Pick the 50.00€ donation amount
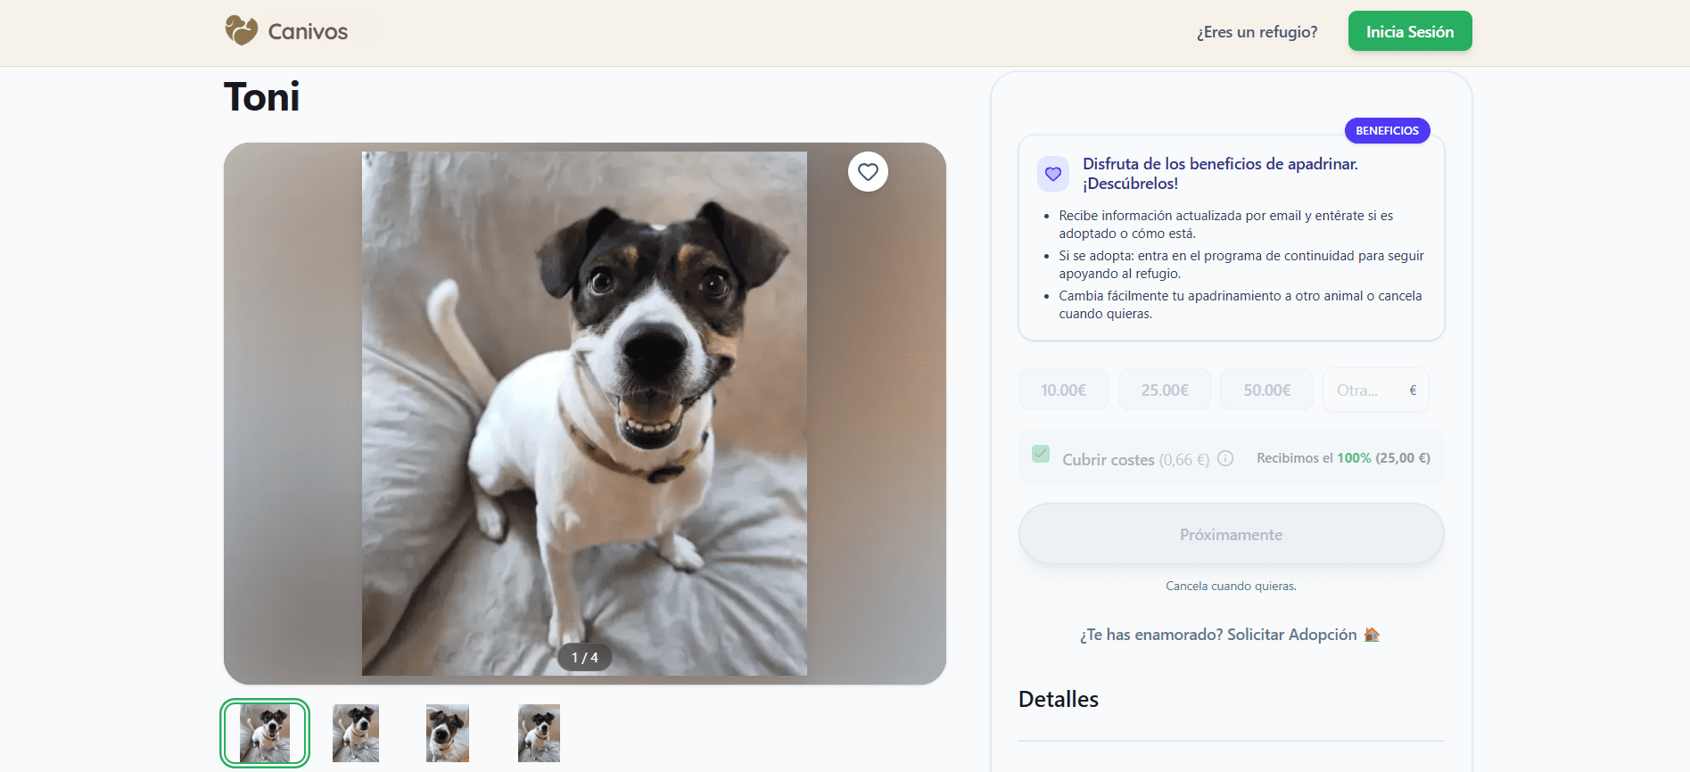Viewport: 1690px width, 772px height. click(1266, 390)
